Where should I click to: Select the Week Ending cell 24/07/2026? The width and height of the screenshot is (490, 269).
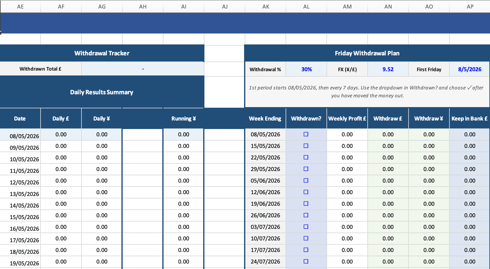point(265,262)
